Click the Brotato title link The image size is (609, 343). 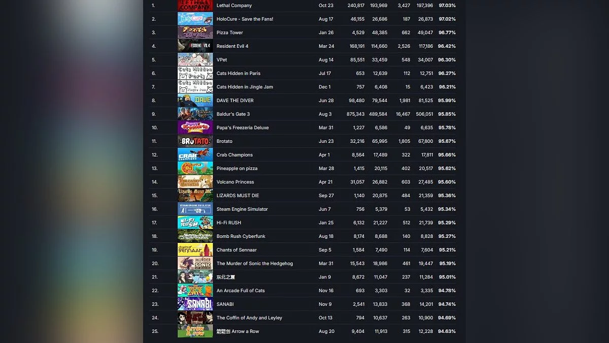pos(224,141)
